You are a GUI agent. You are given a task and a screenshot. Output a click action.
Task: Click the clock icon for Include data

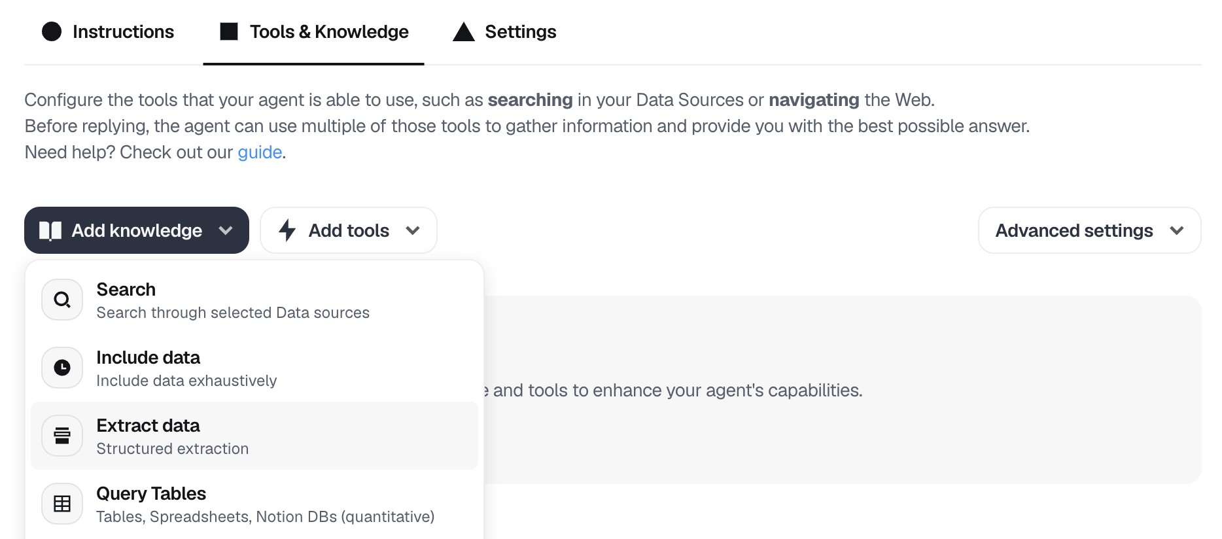(62, 368)
